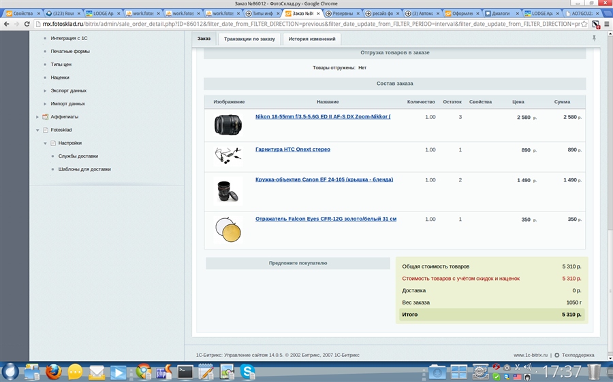This screenshot has height=382, width=613.
Task: Expand the Экспорт данных tree node
Action: [45, 90]
